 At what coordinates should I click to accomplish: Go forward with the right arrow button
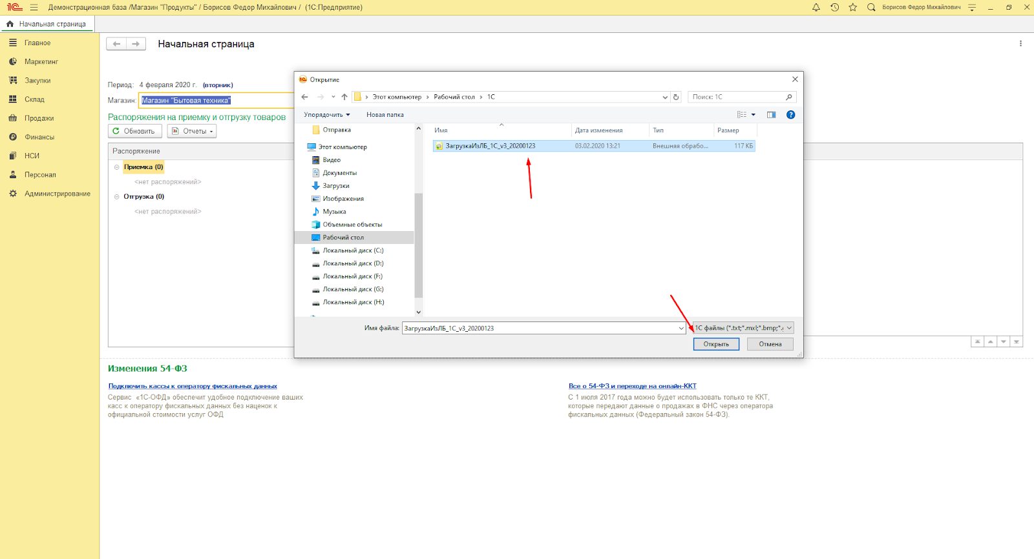(x=136, y=44)
